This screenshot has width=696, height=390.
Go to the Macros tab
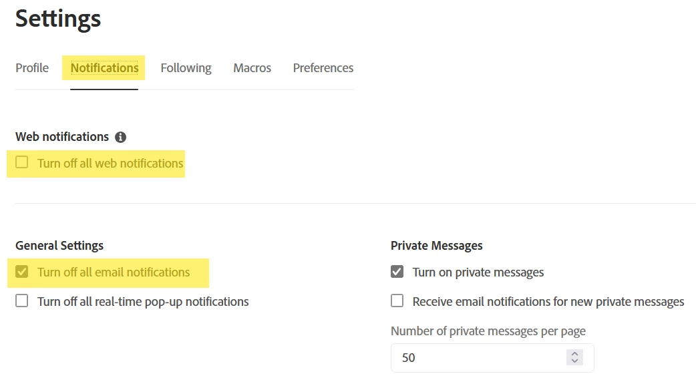click(x=252, y=68)
